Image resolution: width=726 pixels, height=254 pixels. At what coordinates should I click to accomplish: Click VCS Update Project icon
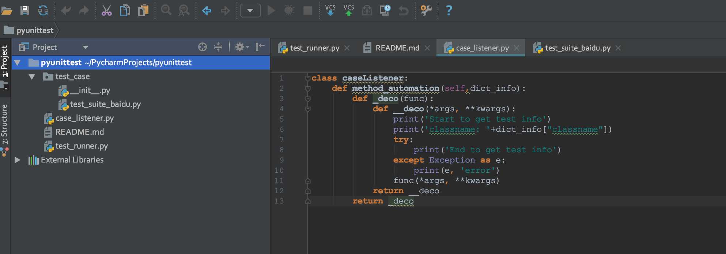[x=330, y=10]
